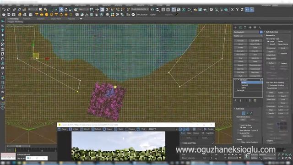293x165 pixels.
Task: Toggle the 3D Snaps icon
Action: (x=108, y=9)
